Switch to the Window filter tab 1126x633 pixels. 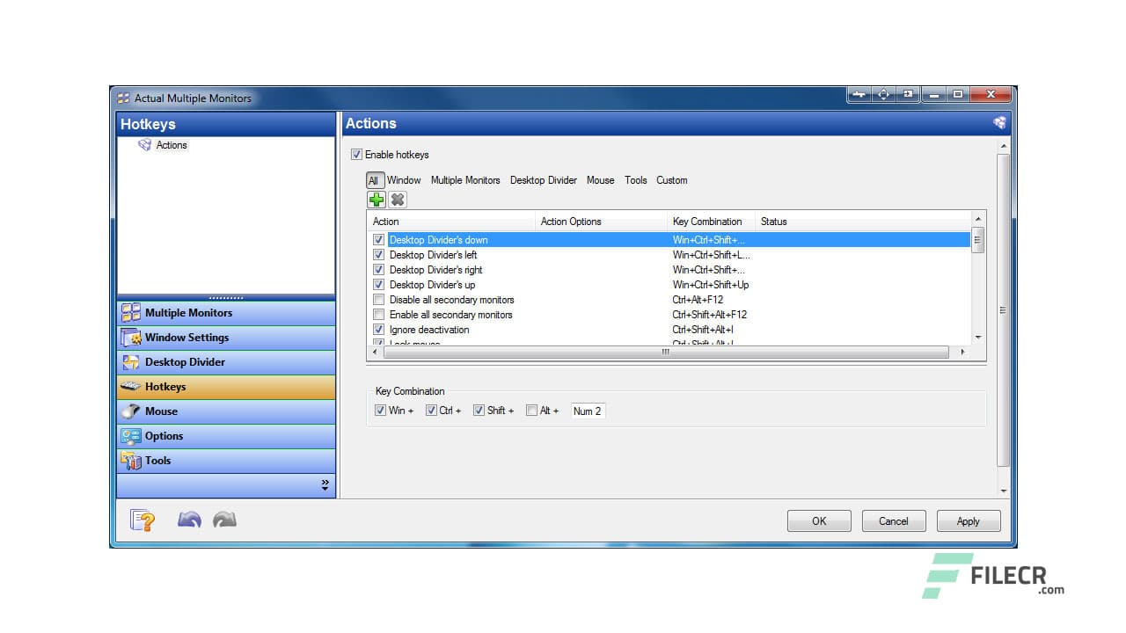(x=404, y=180)
